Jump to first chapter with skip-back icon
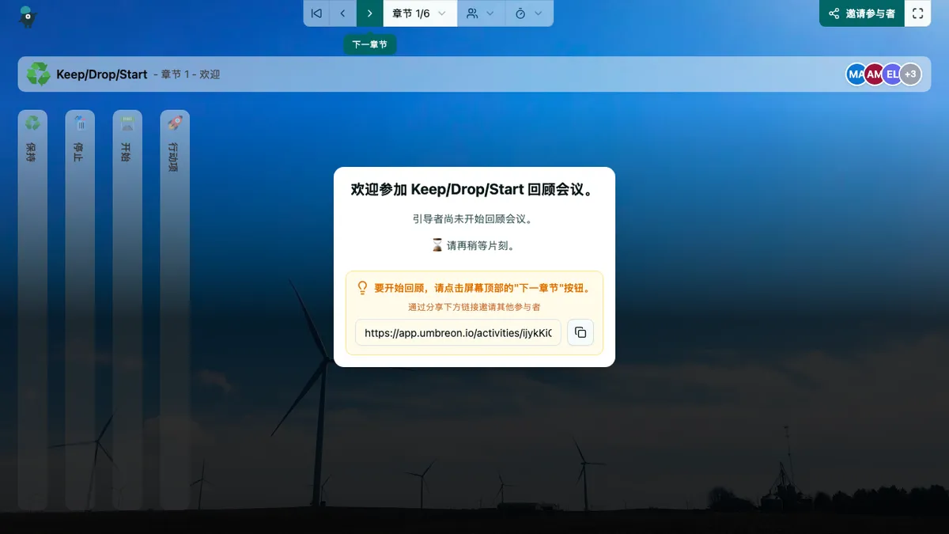The height and width of the screenshot is (534, 949). tap(316, 13)
